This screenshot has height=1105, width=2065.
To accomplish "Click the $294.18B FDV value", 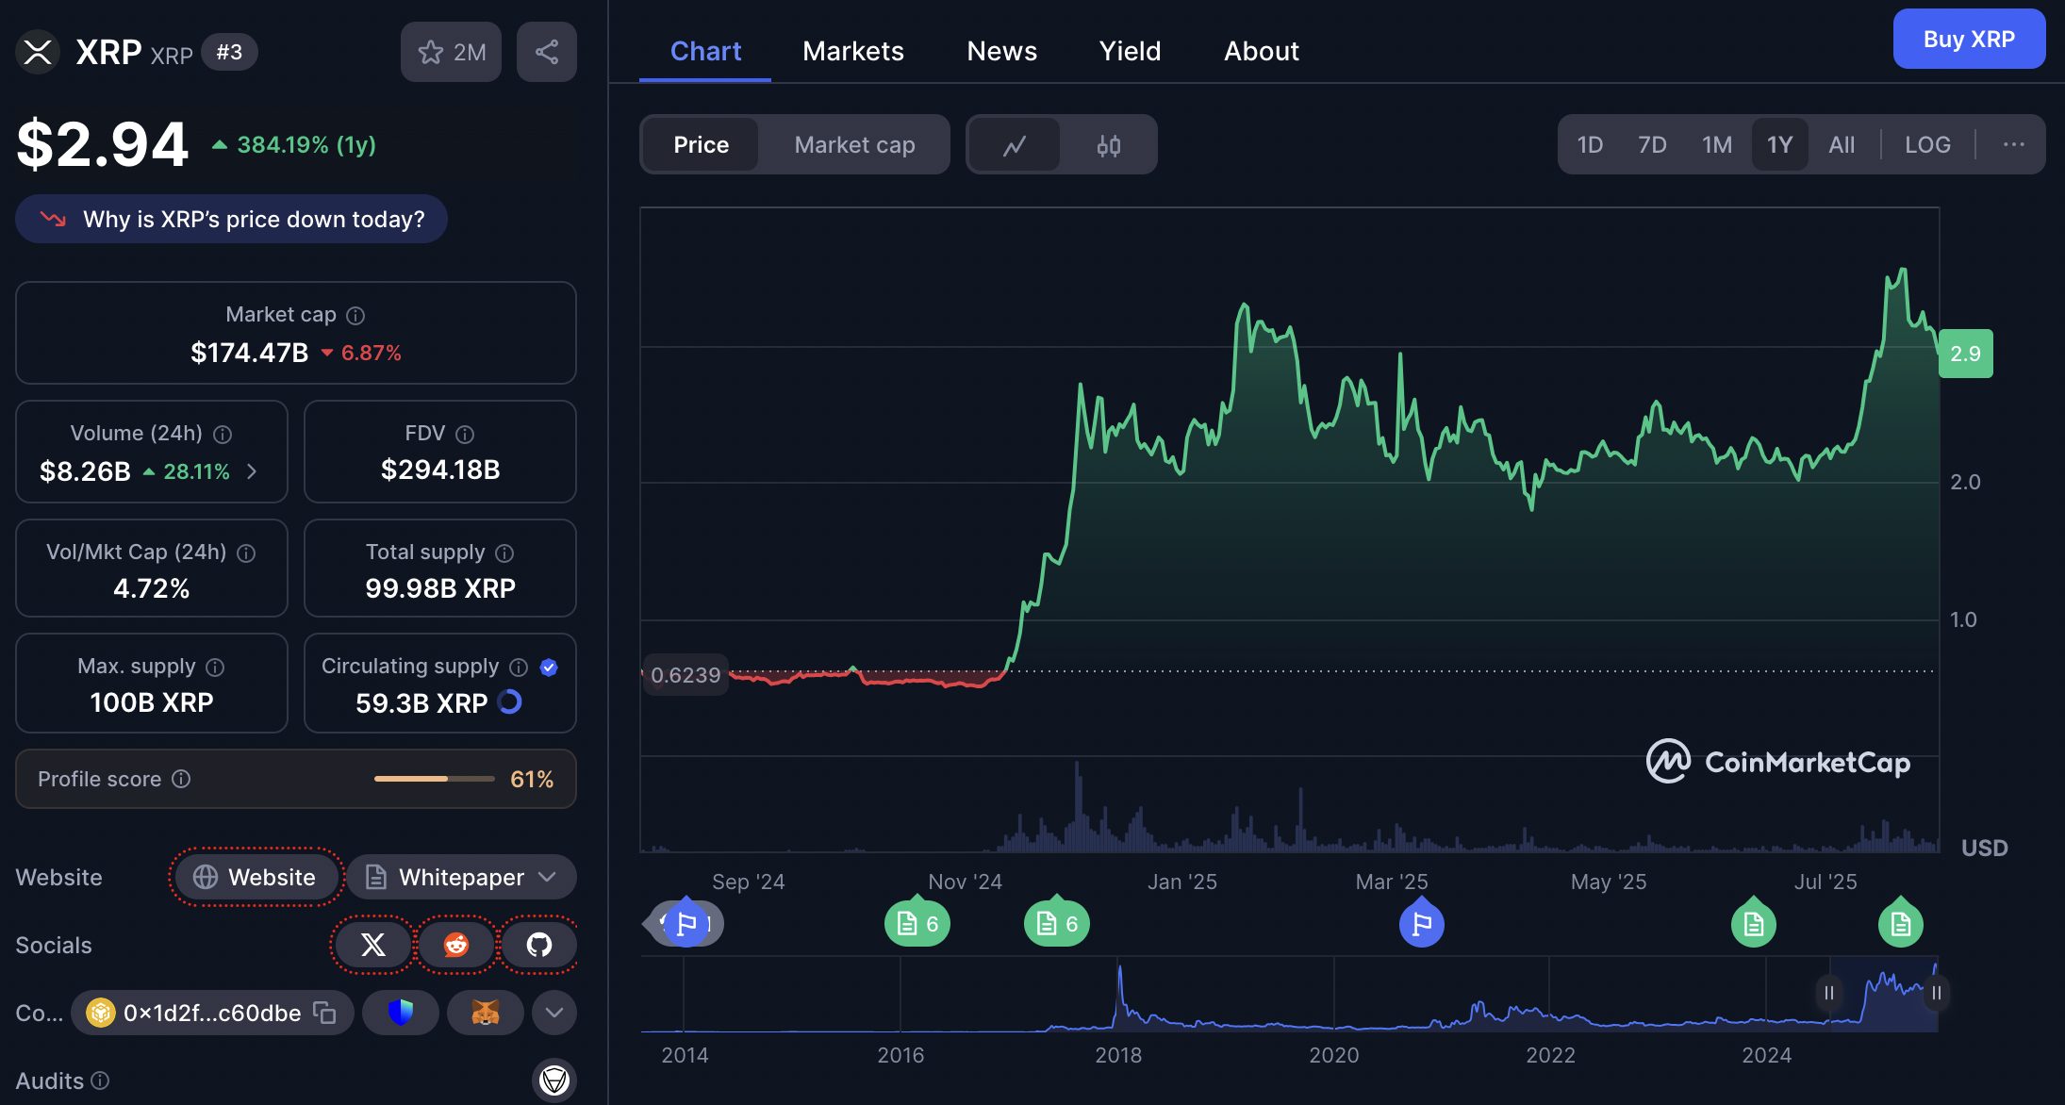I will (x=440, y=470).
